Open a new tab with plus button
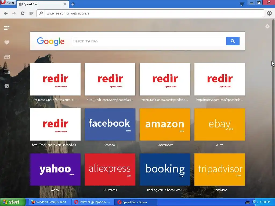This screenshot has width=275, height=206. [x=73, y=4]
